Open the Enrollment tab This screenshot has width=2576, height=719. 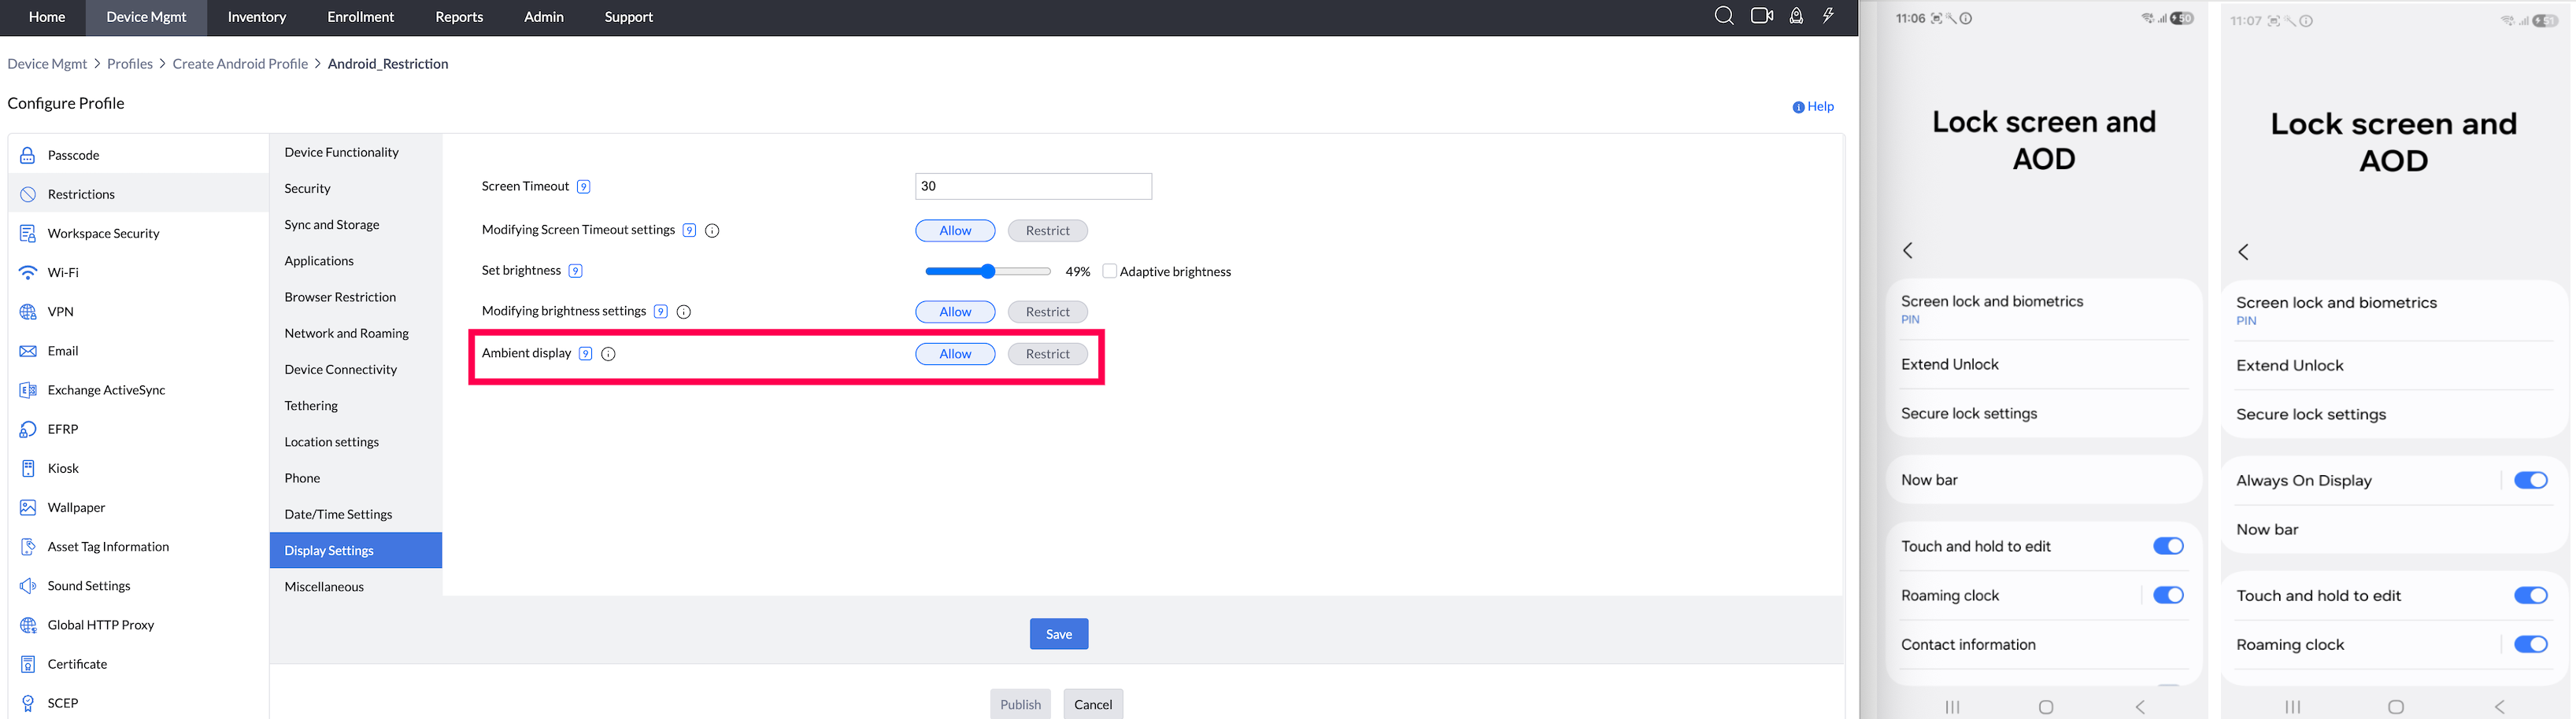pyautogui.click(x=361, y=17)
